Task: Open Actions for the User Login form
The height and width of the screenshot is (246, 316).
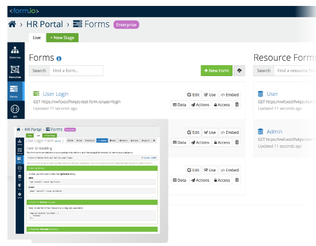Action: [x=200, y=105]
